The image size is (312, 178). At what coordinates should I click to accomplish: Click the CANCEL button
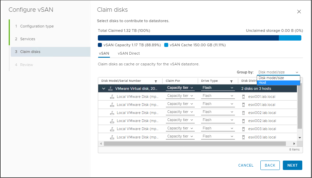click(x=246, y=165)
